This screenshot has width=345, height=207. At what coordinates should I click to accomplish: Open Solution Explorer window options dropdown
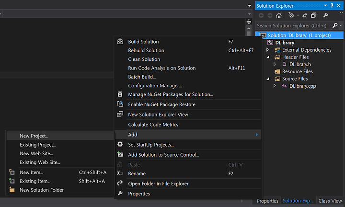click(x=325, y=6)
